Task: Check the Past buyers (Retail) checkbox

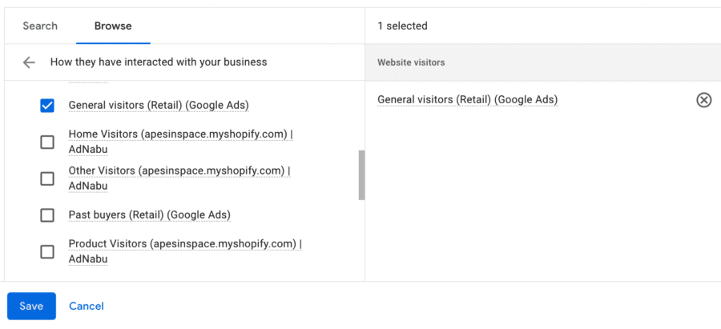Action: tap(47, 215)
